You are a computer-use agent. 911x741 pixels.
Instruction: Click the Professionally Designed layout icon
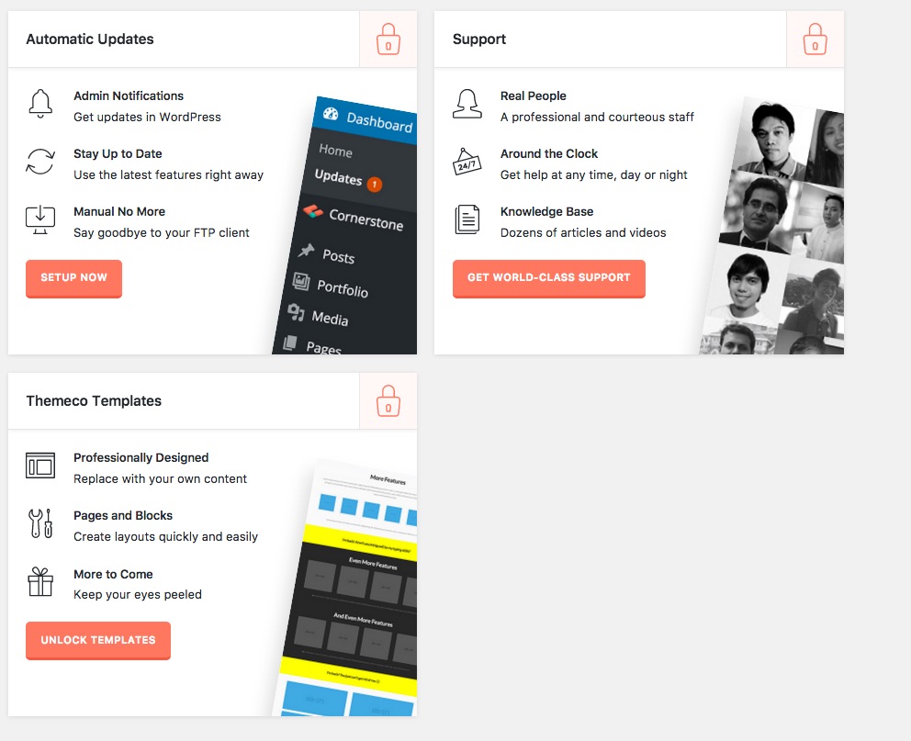40,466
